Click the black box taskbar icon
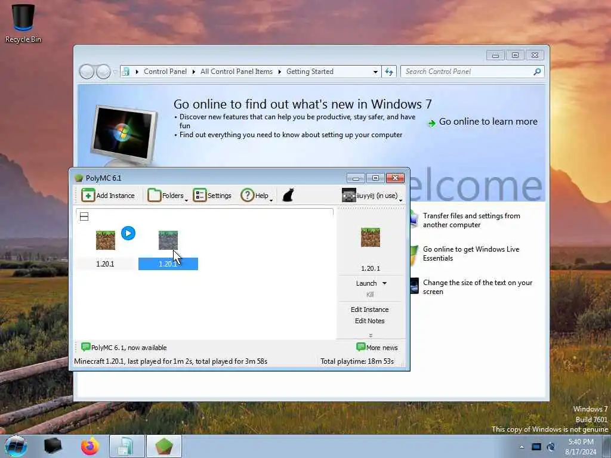Screen dimensions: 611x458 pyautogui.click(x=53, y=446)
